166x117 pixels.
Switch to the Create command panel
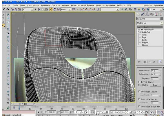138,14
